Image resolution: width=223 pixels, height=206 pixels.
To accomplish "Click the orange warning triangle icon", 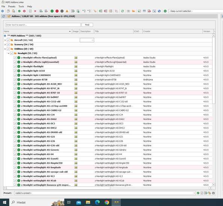I will coord(67,11).
